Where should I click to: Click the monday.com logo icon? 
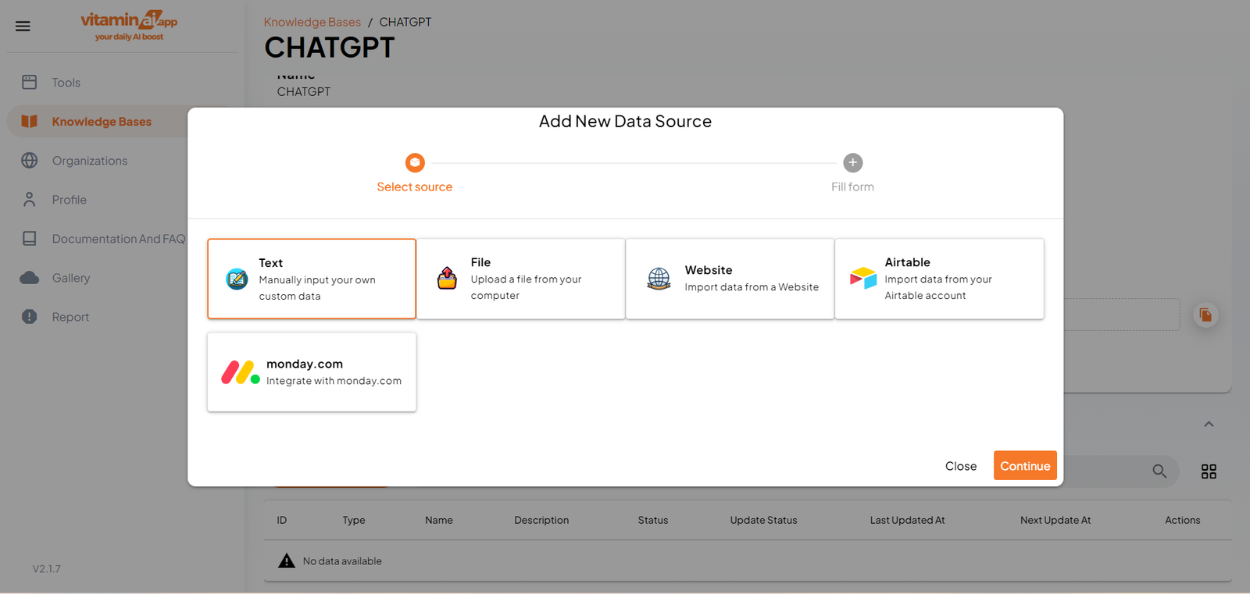point(241,372)
